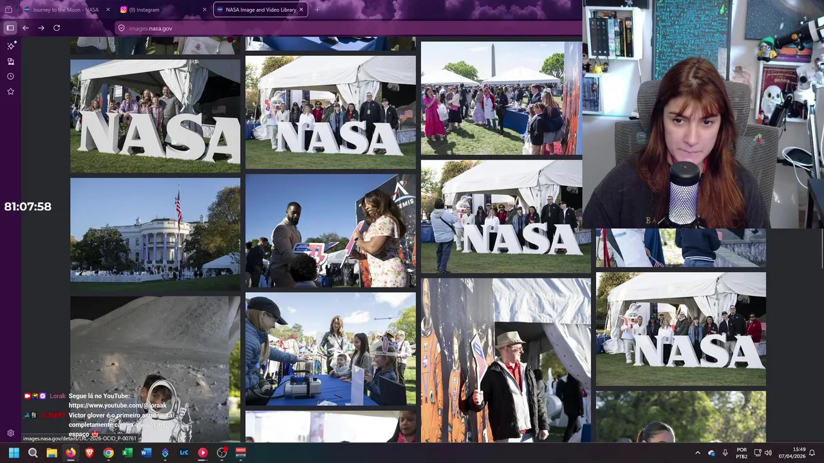Open the notifications bell icon
824x463 pixels.
[812, 453]
